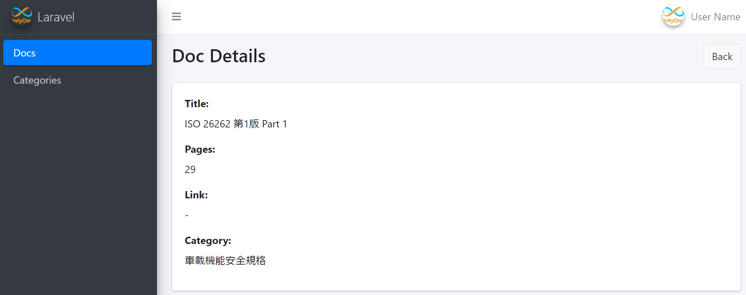Open the User Name account menu

(715, 17)
